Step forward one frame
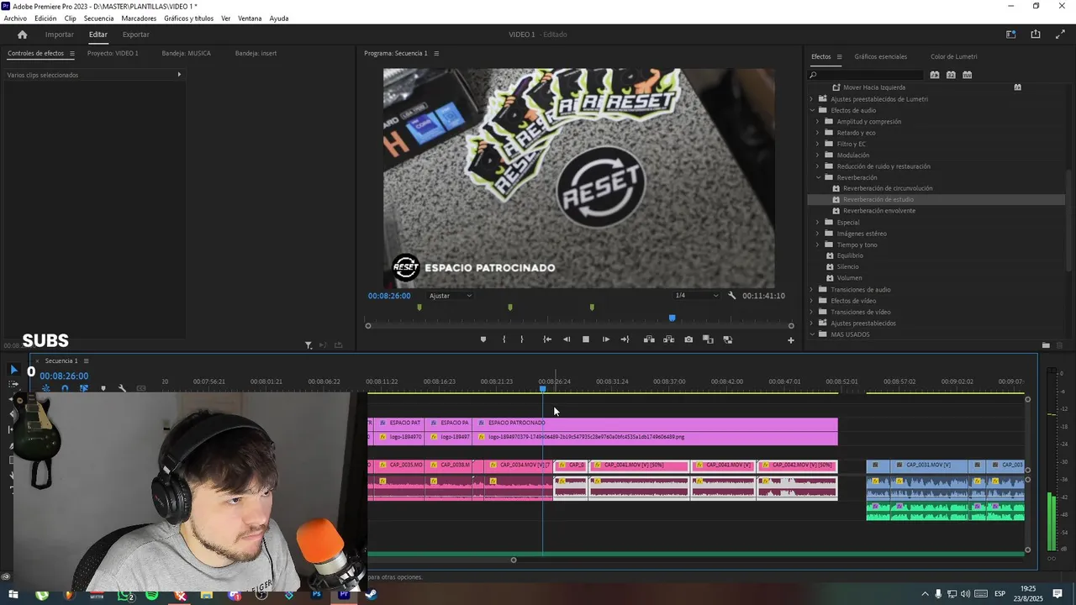The image size is (1076, 605). [605, 339]
